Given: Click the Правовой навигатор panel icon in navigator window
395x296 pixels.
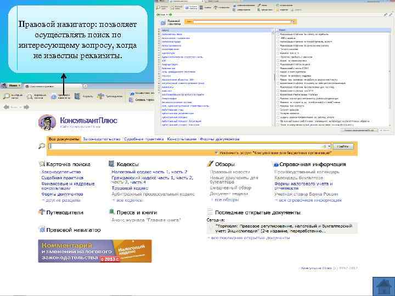Looking at the screenshot, I should [163, 22].
